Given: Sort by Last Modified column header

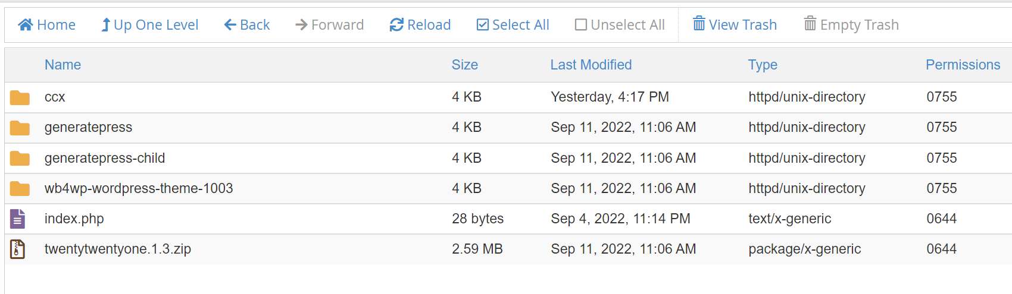Looking at the screenshot, I should [x=591, y=65].
